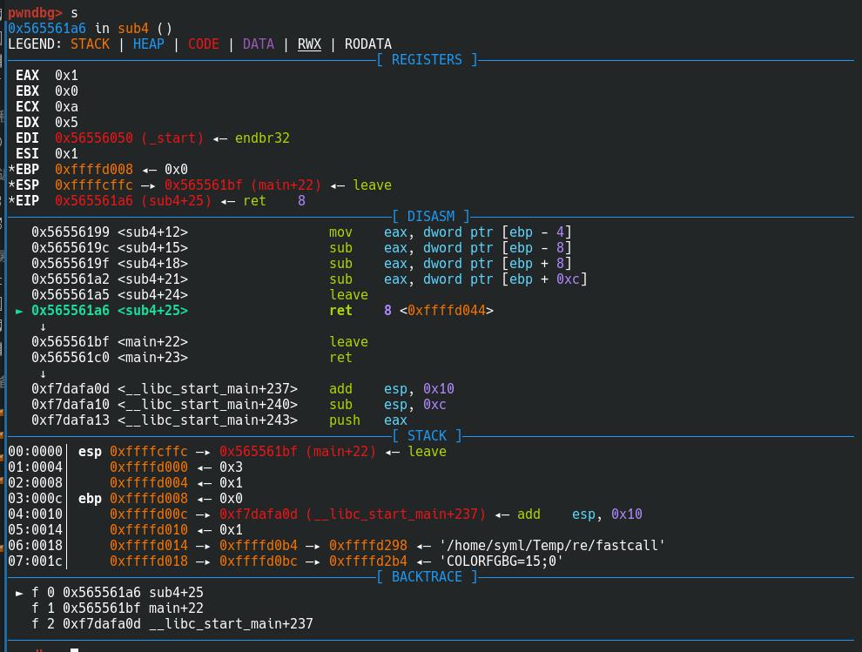The width and height of the screenshot is (862, 652).
Task: Select the REGISTERS section header
Action: 427,60
